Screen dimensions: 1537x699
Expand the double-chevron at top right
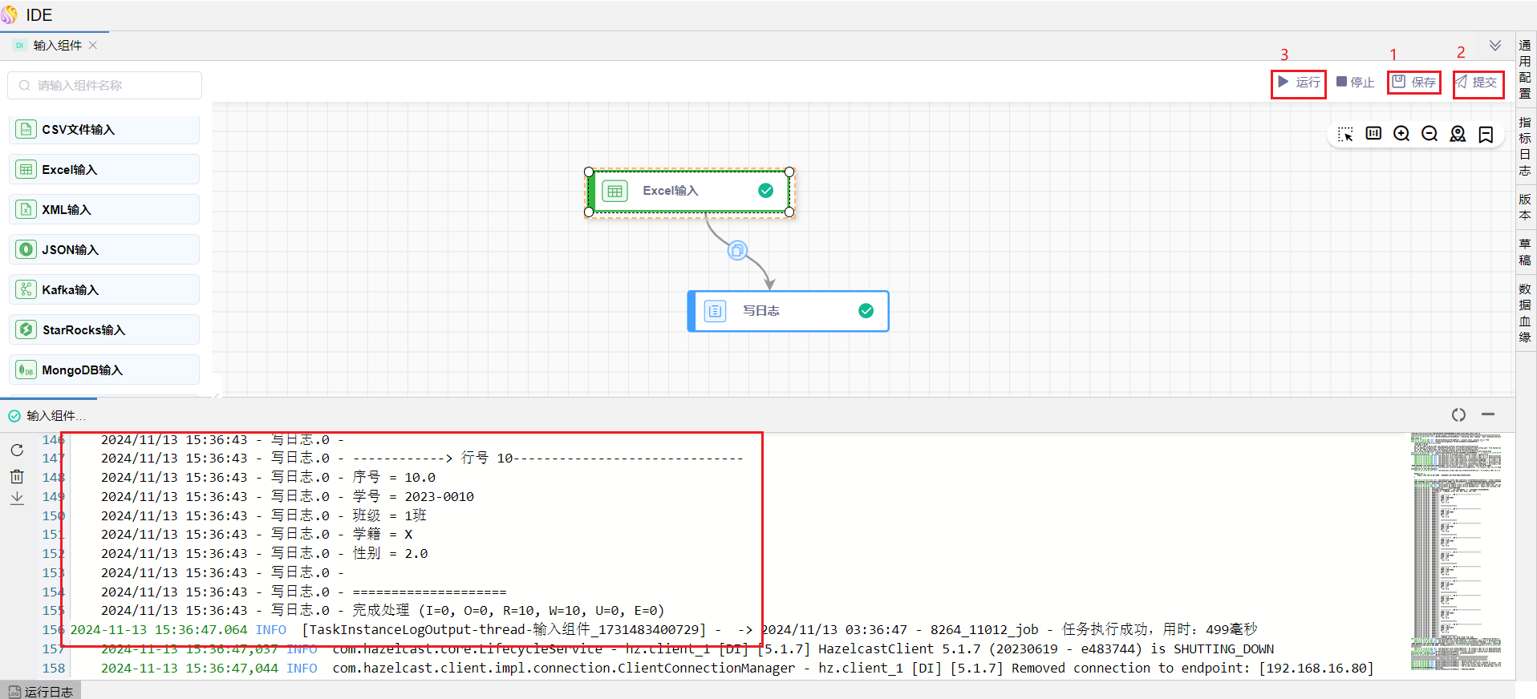(1495, 46)
